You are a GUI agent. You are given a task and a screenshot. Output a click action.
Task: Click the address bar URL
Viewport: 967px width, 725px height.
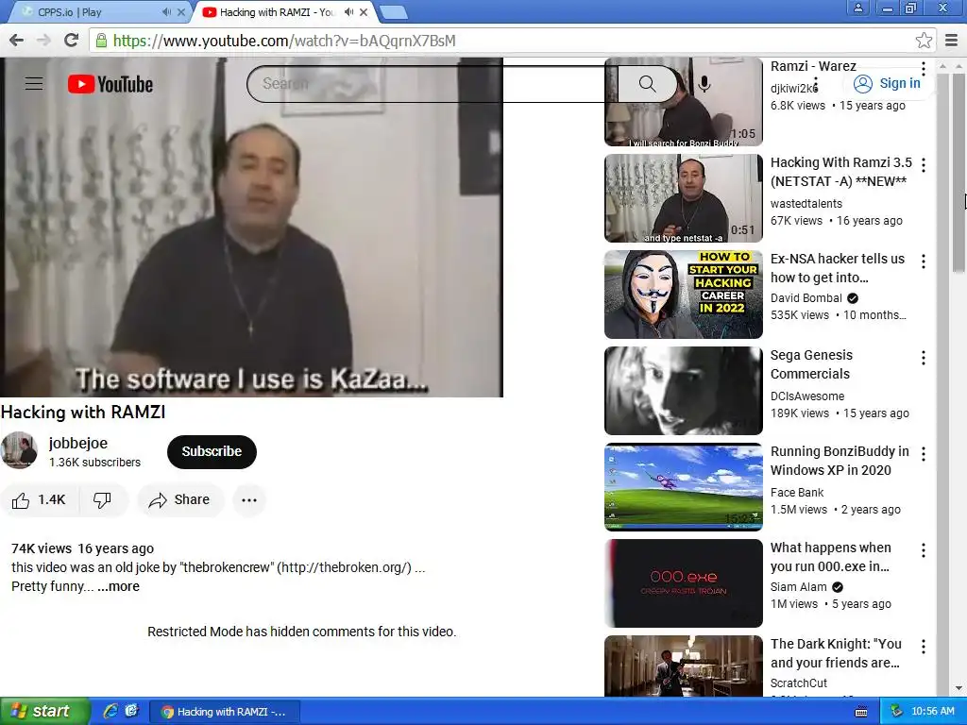coord(283,41)
